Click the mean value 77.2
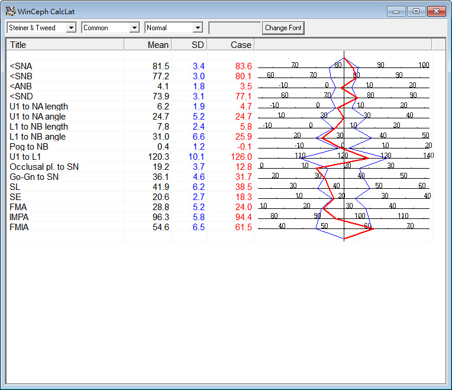 pos(161,76)
